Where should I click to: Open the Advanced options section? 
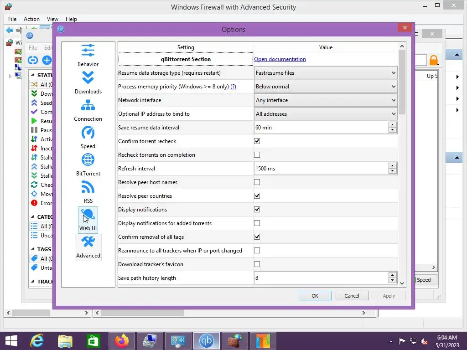[88, 247]
